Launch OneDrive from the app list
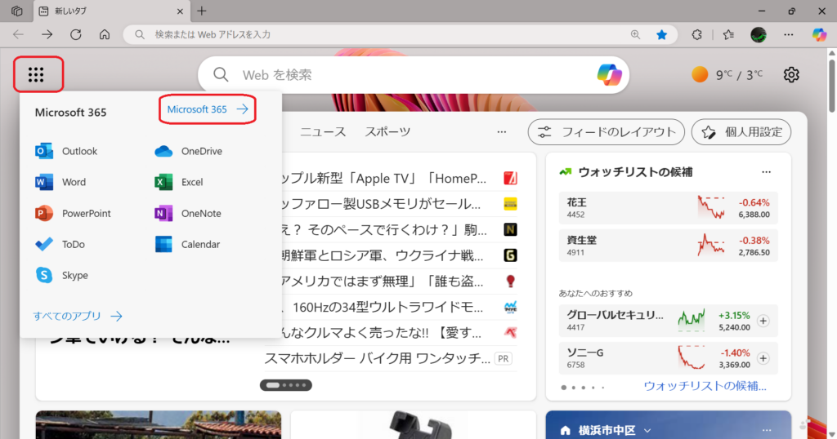 (189, 151)
